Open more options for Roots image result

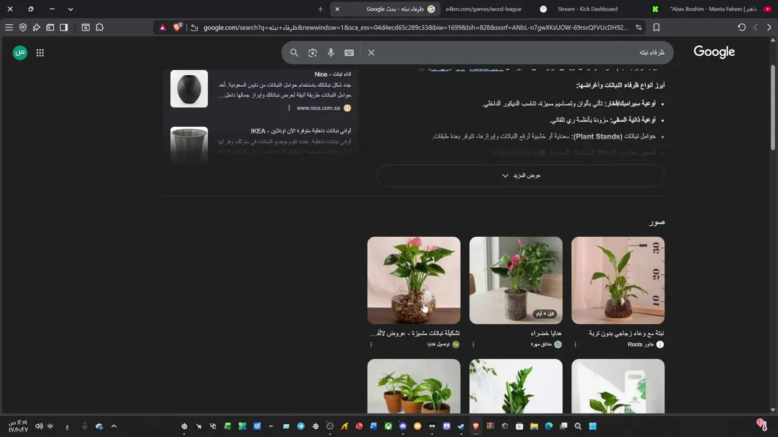(x=575, y=344)
